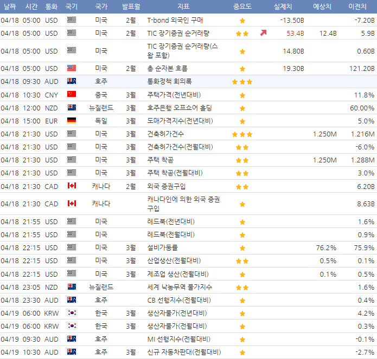
Task: Click the Australia flag in the CB 선행지수(전월대비) row
Action: [x=72, y=300]
